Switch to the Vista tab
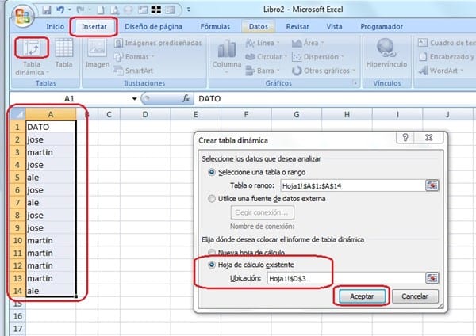Image resolution: width=476 pixels, height=336 pixels. [x=334, y=27]
